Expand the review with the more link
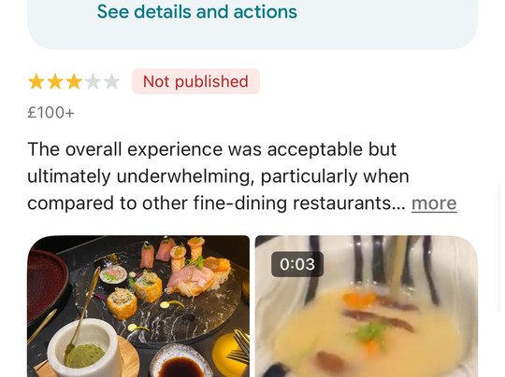 coord(434,203)
